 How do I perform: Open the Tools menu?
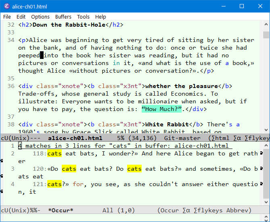pyautogui.click(x=83, y=17)
